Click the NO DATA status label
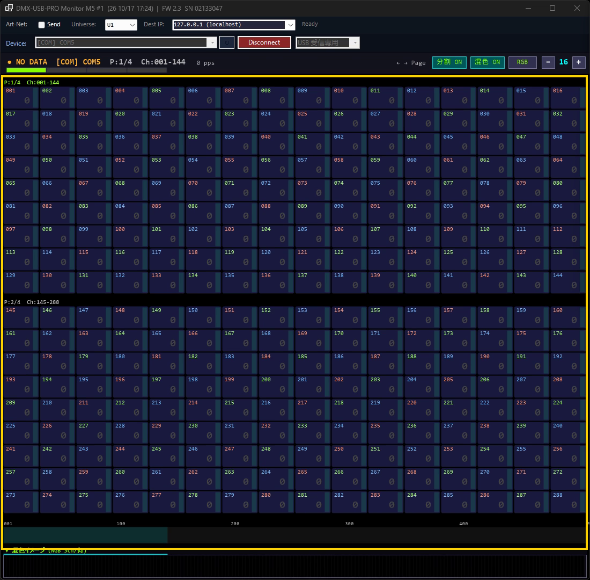The image size is (590, 580). click(x=31, y=62)
